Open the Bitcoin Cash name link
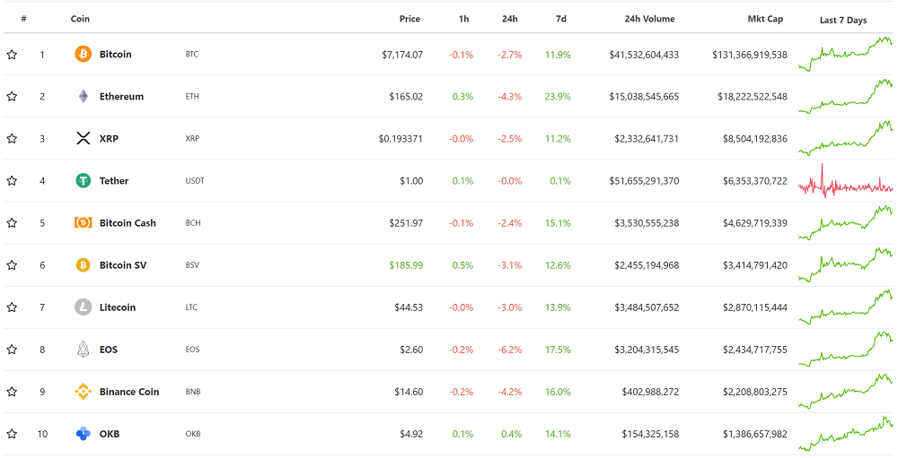The image size is (898, 458). coord(128,223)
